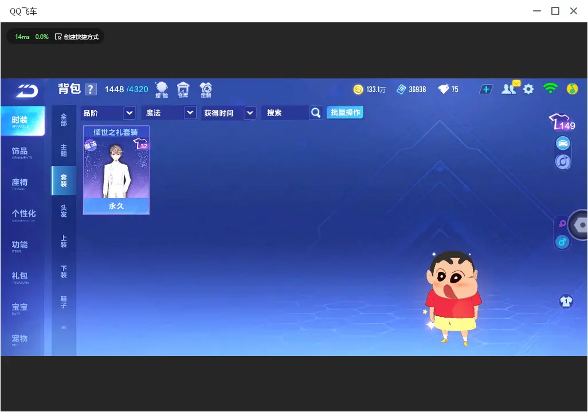Click the 创建快捷方式 shortcut icon
This screenshot has width=588, height=412.
pos(58,37)
